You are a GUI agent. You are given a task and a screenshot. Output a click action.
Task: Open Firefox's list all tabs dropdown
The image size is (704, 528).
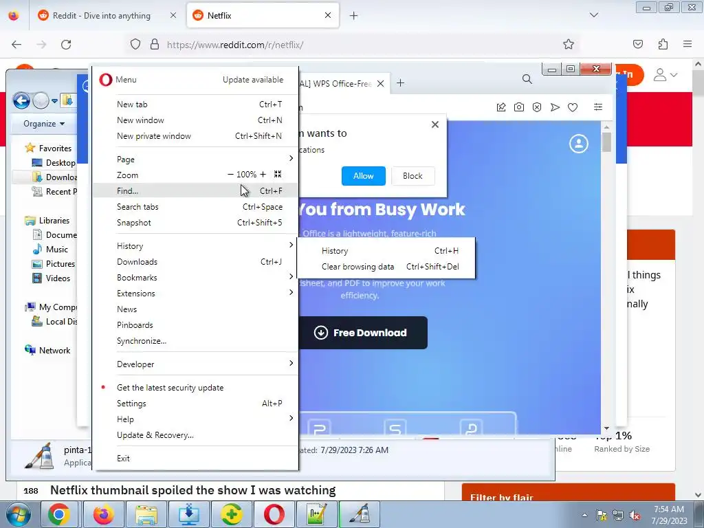click(x=593, y=15)
